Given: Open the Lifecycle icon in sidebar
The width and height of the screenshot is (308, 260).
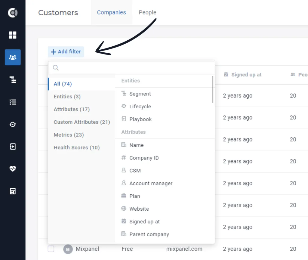Looking at the screenshot, I should click(x=13, y=124).
